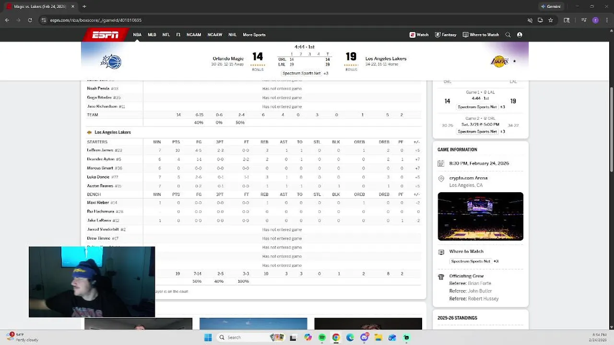Open Microsoft Edge from taskbar
The height and width of the screenshot is (345, 614).
click(x=350, y=337)
